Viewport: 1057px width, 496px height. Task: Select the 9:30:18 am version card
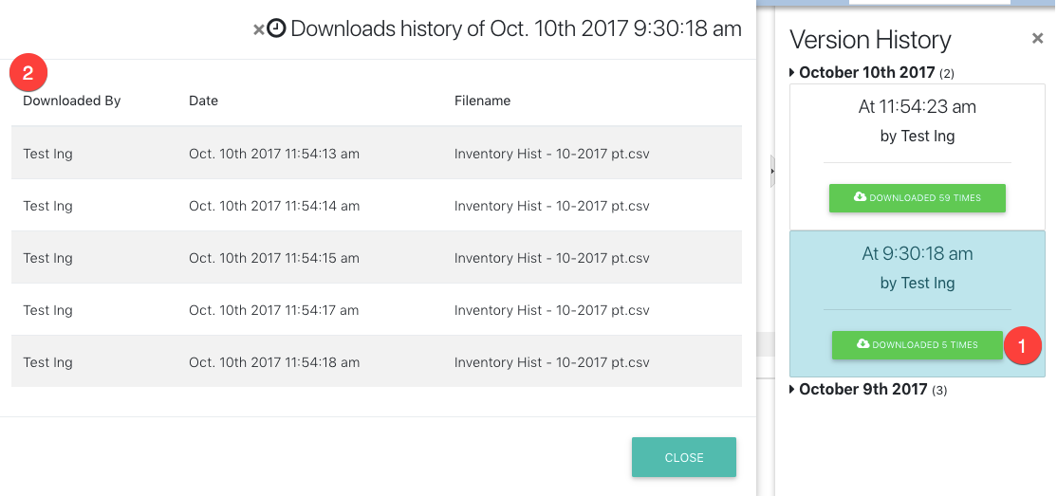pos(917,303)
